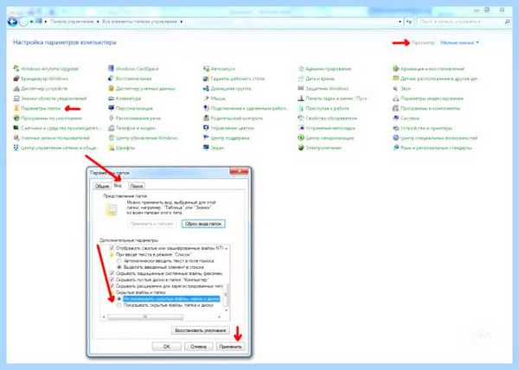Toggle 'Скрывать пустые диски' checkbox

pyautogui.click(x=112, y=280)
